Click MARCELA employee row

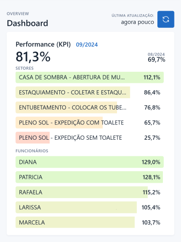[x=90, y=223]
